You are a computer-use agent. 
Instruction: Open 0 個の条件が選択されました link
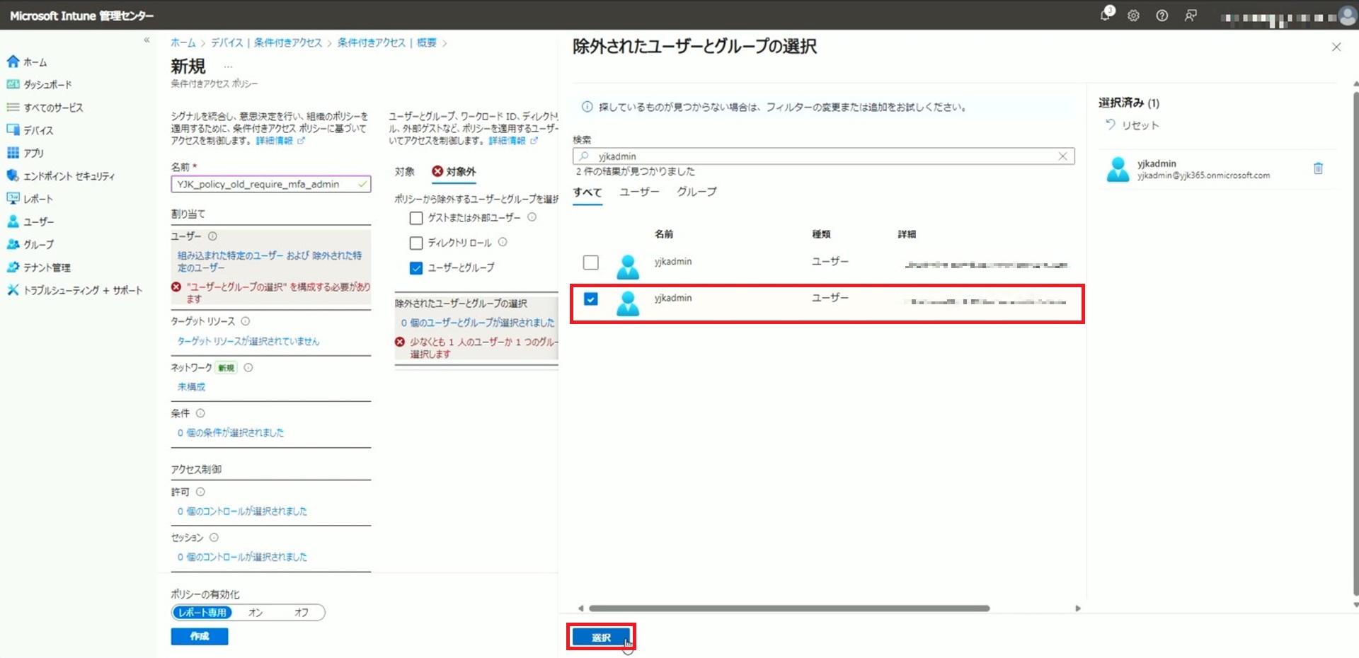pos(231,432)
